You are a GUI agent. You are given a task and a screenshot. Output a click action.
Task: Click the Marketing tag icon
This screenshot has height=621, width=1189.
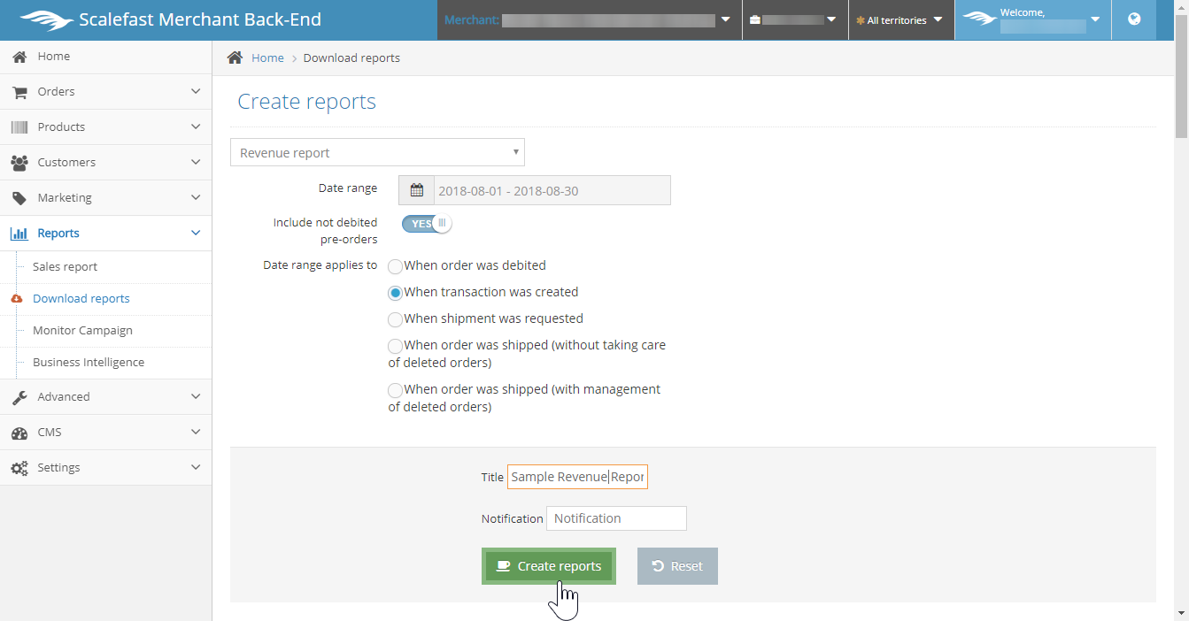click(19, 198)
